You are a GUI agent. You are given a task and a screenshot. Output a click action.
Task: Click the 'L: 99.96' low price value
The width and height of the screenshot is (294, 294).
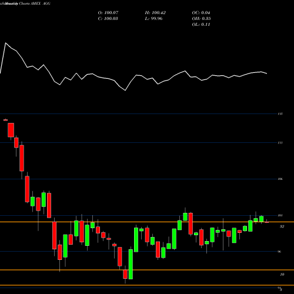153,19
